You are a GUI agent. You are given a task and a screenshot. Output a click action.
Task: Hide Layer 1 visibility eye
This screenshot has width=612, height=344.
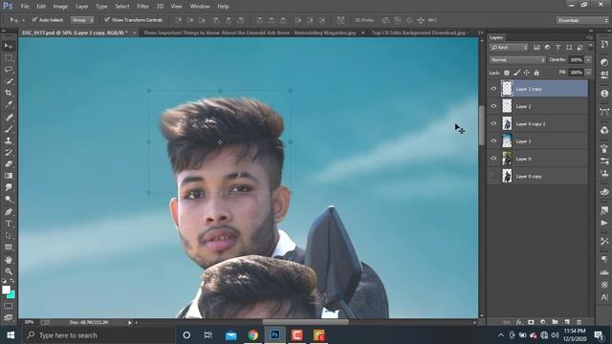(x=493, y=141)
